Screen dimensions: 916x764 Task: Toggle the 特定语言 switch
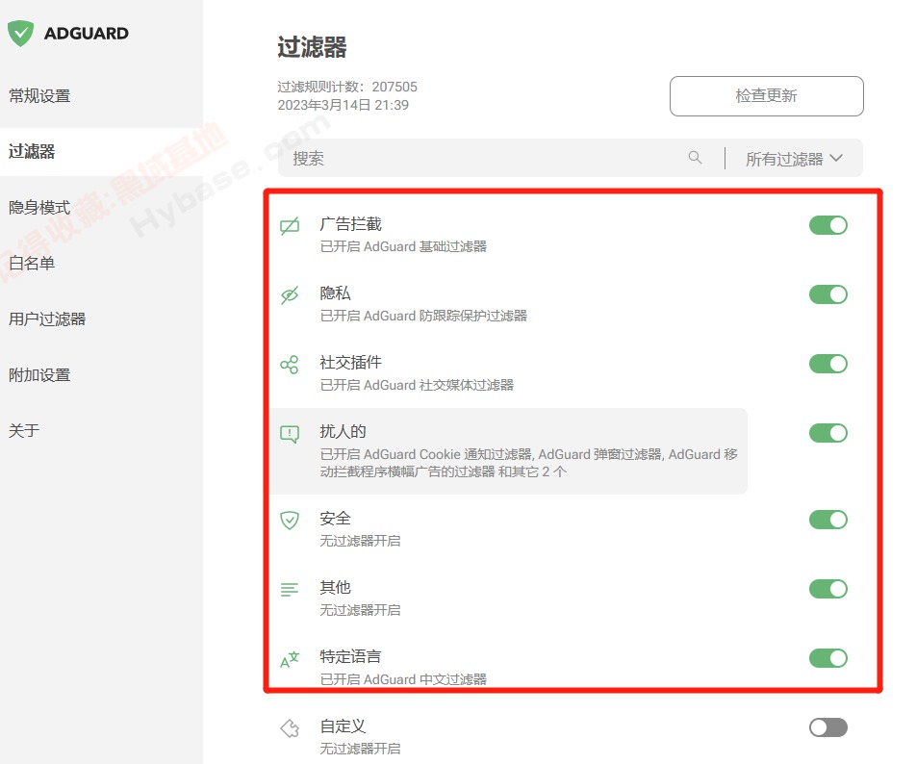click(828, 658)
